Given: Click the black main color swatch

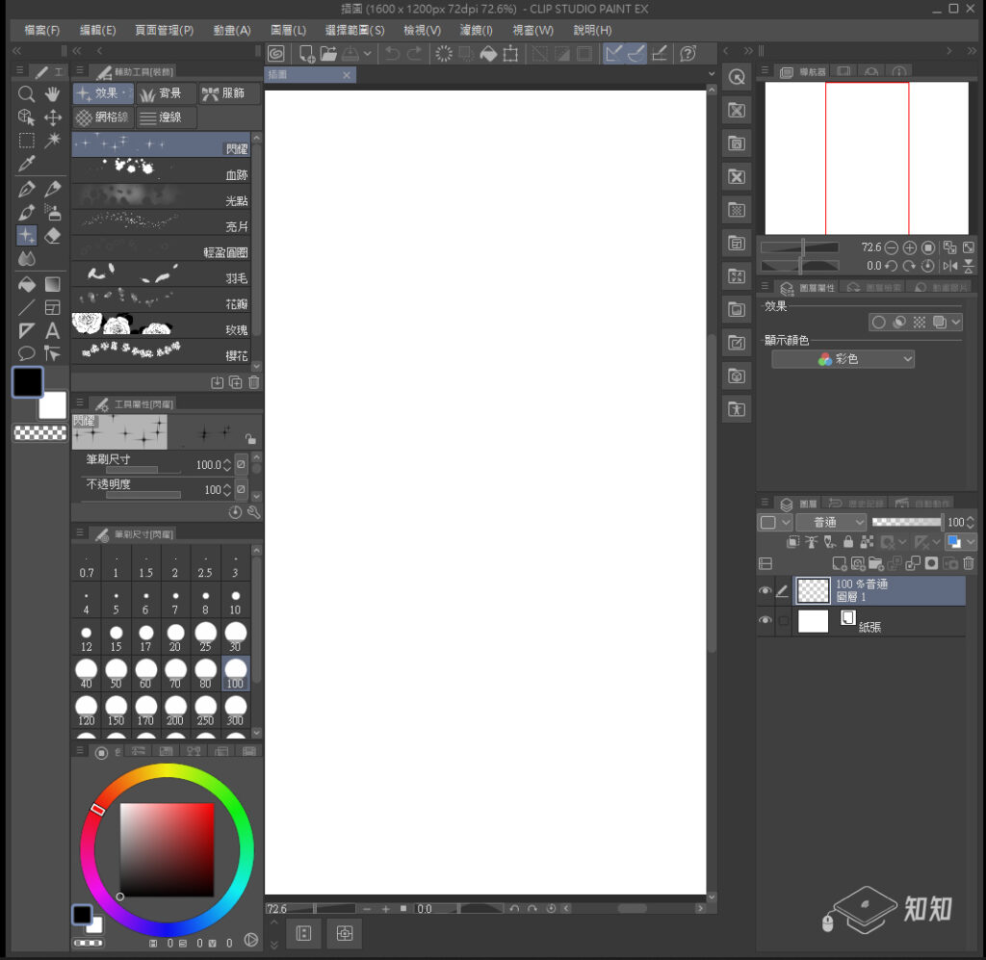Looking at the screenshot, I should point(28,382).
